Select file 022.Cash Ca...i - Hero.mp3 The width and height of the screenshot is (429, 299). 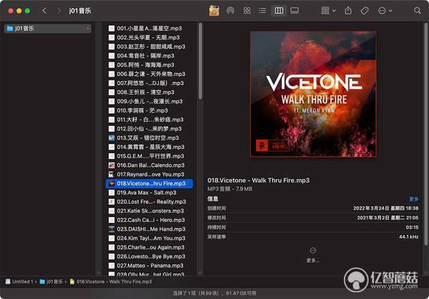149,220
